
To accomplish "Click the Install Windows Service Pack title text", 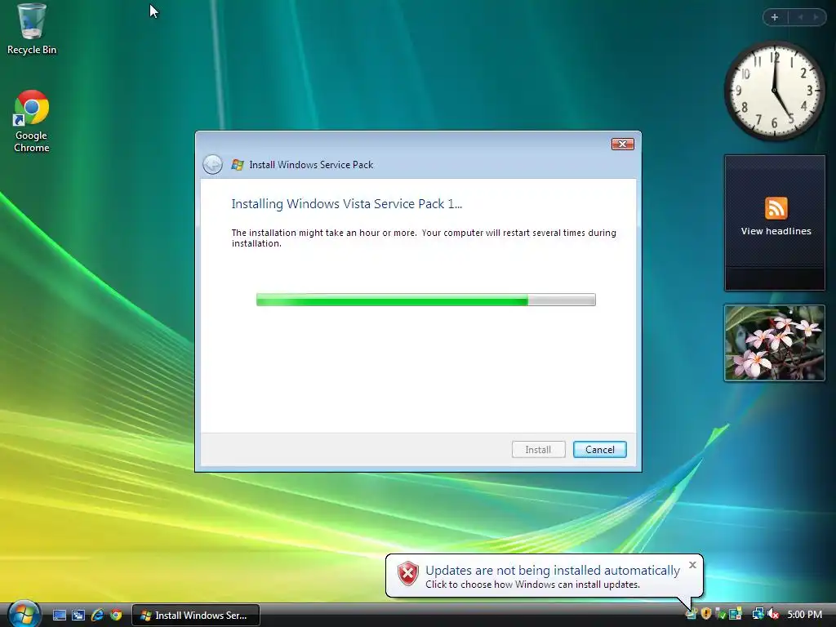I will (311, 165).
